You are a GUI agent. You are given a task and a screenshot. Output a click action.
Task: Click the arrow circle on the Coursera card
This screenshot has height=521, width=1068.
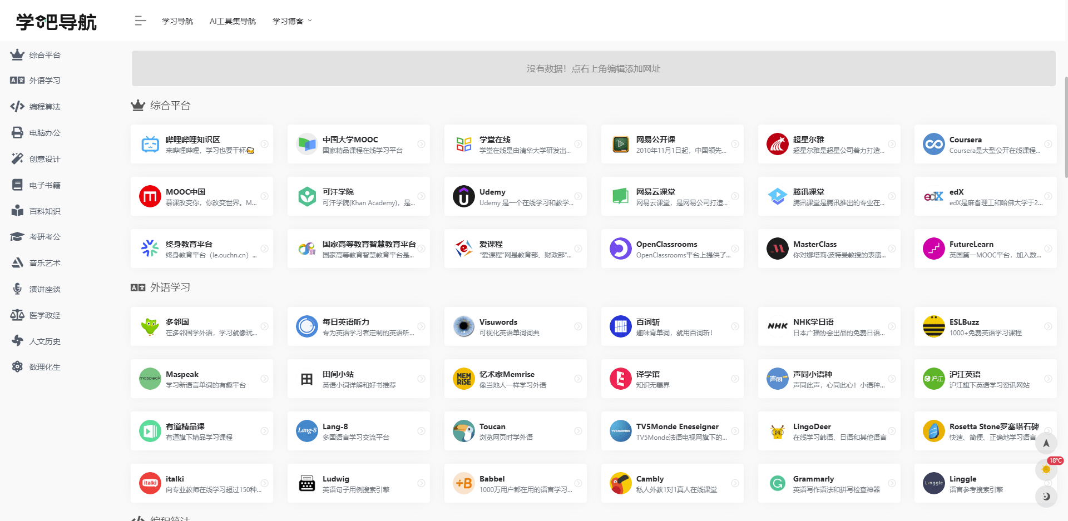1048,144
